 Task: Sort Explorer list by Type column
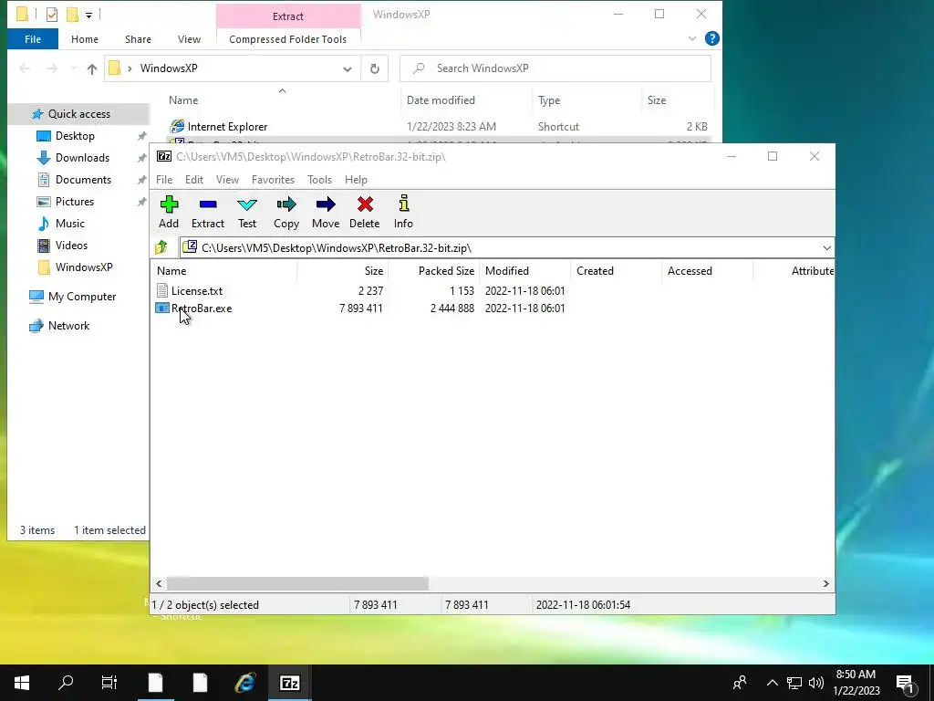[586, 100]
